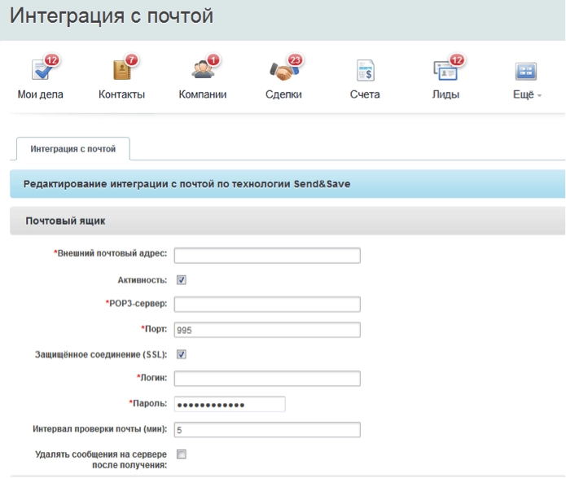Expand the Ещё dropdown menu
566x478 pixels.
[528, 94]
